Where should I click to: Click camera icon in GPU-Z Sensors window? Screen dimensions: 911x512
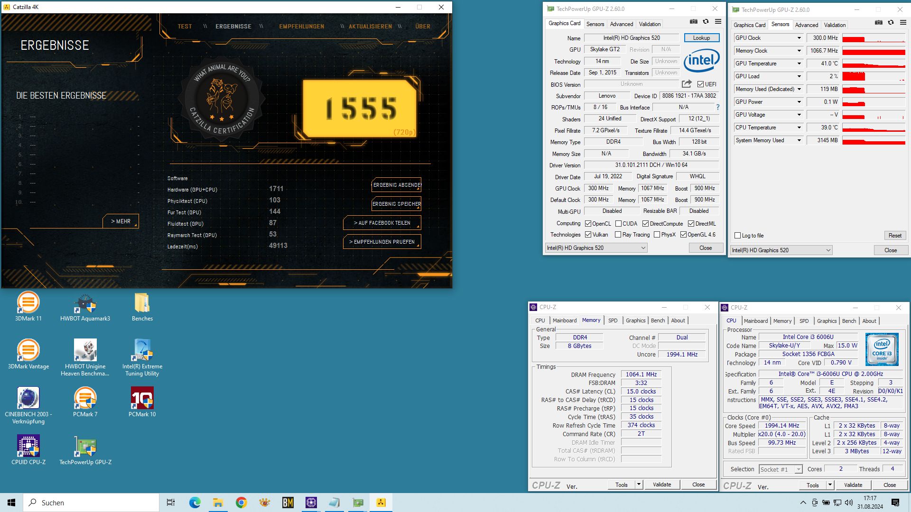coord(879,23)
